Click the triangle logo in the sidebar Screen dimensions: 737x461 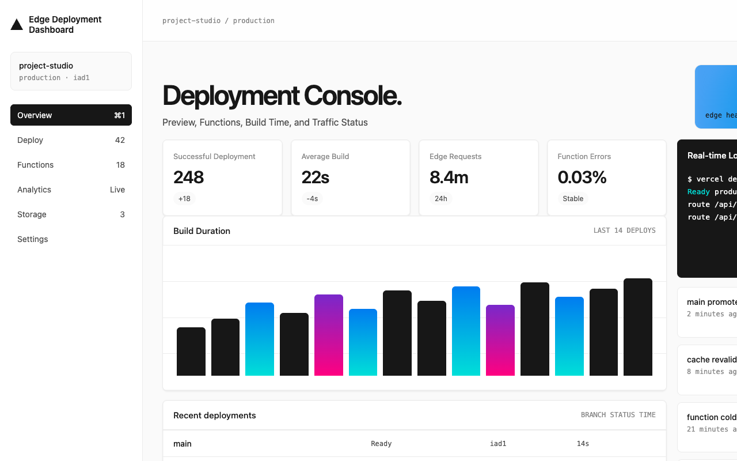[x=17, y=24]
